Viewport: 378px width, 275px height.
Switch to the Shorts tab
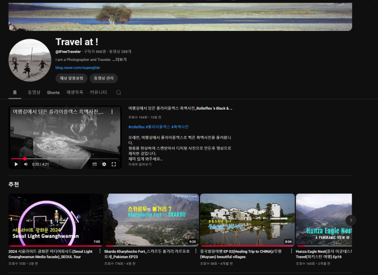[x=53, y=92]
